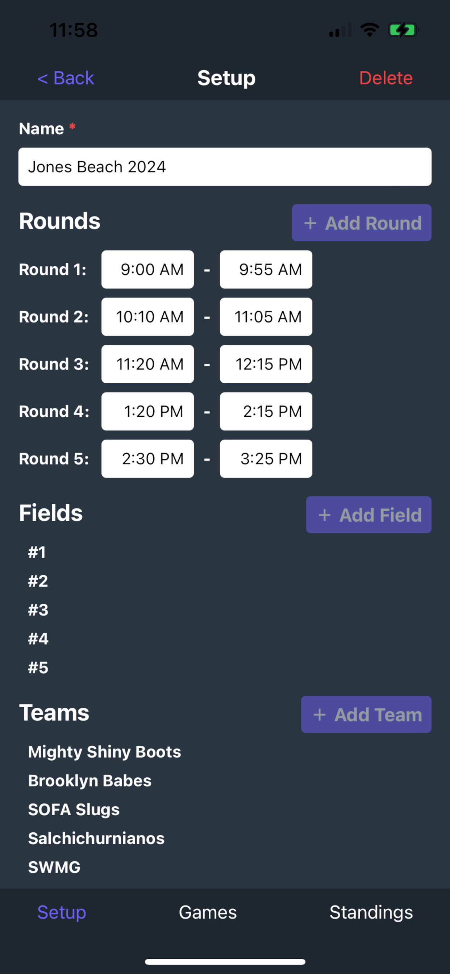Open Round 2 end time picker
Image resolution: width=450 pixels, height=974 pixels.
point(266,317)
